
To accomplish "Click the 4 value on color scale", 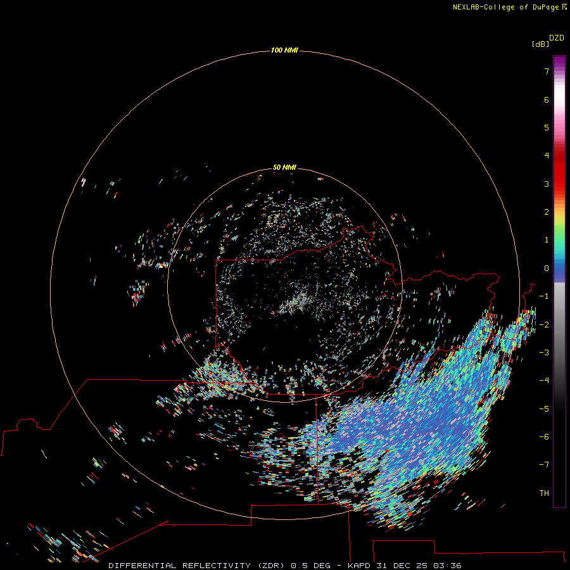I will pyautogui.click(x=547, y=156).
